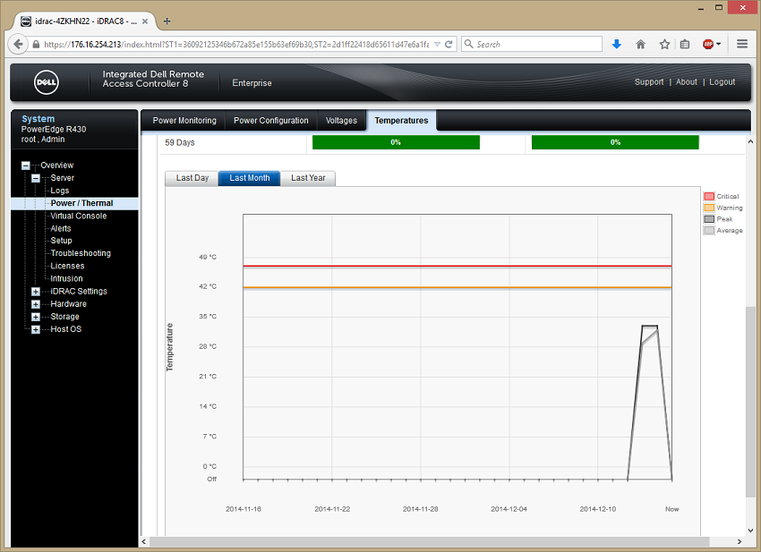761x552 pixels.
Task: Select Host OS tree item label
Action: tap(66, 329)
